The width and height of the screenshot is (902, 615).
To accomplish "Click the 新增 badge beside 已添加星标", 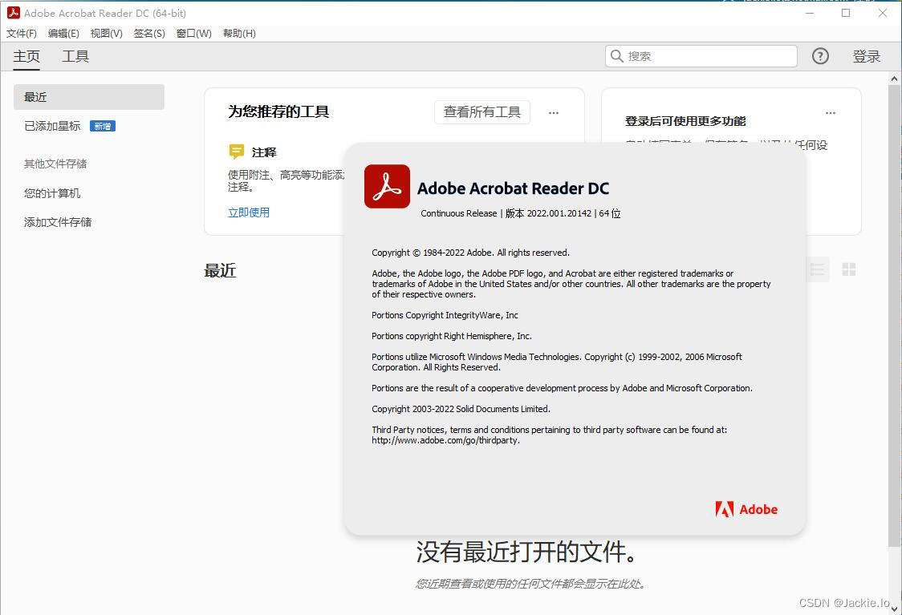I will pyautogui.click(x=103, y=126).
